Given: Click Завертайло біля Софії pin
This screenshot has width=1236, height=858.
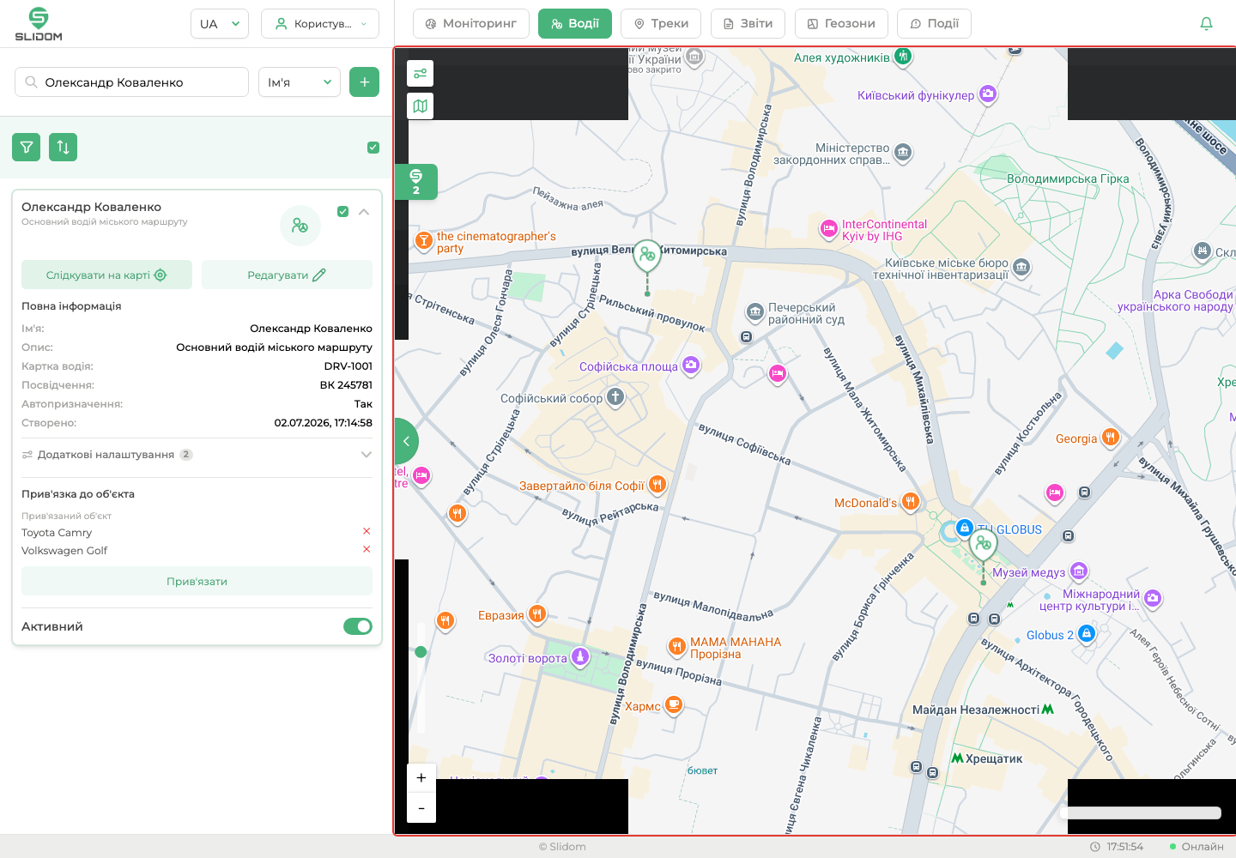Looking at the screenshot, I should click(657, 485).
